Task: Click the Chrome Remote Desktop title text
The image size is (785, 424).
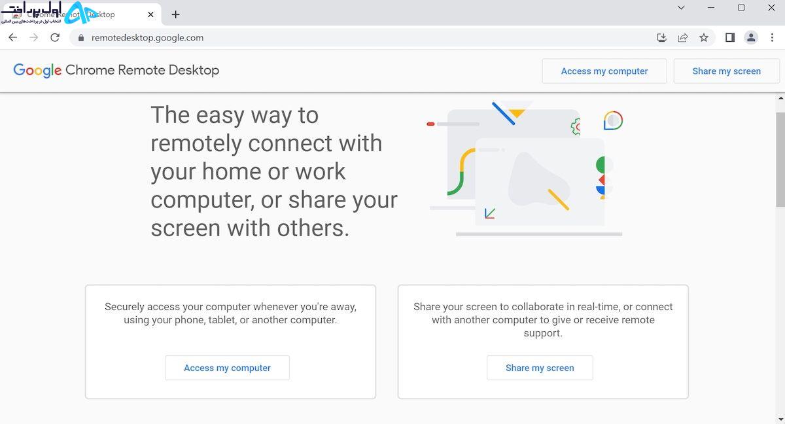Action: coord(142,70)
